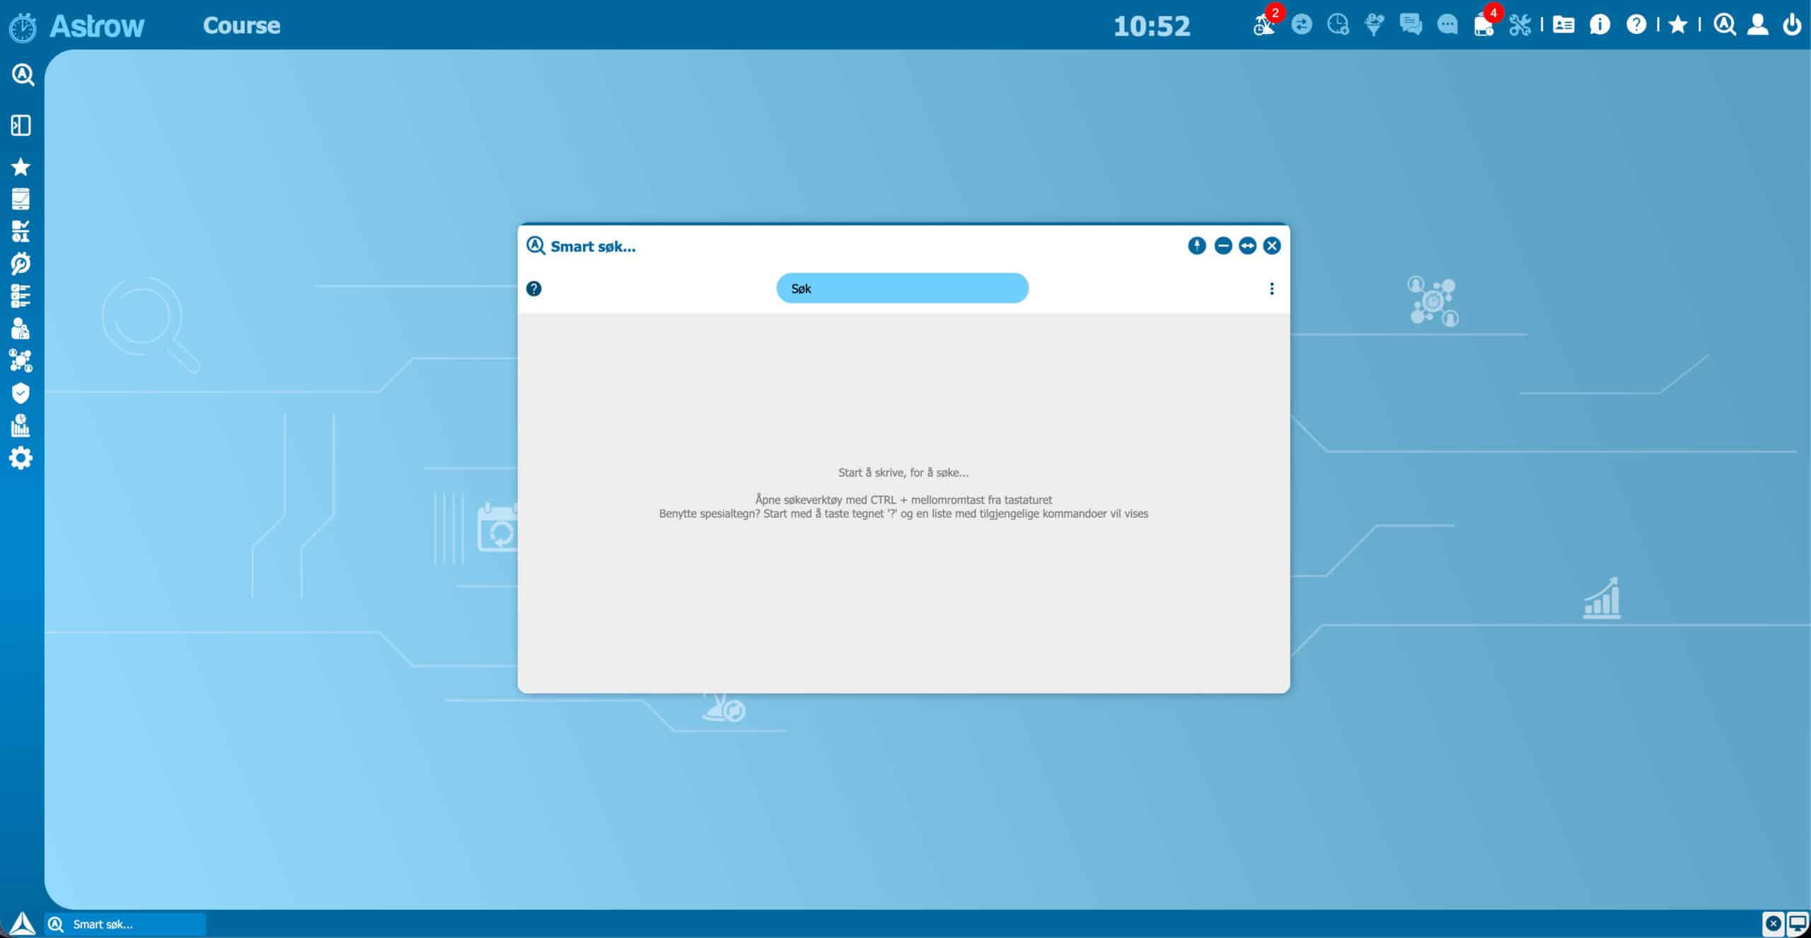Open the funnel filter icon in header
The height and width of the screenshot is (938, 1811).
pyautogui.click(x=1374, y=25)
